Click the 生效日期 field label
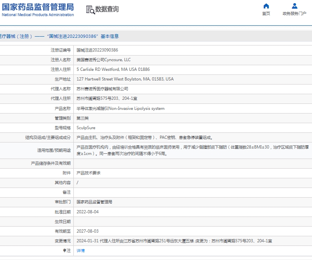Image resolution: width=312 pixels, height=260 pixels. [62, 221]
